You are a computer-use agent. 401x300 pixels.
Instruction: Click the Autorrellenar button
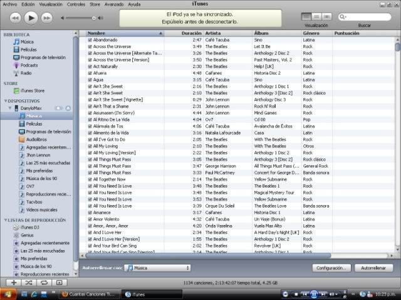click(x=373, y=268)
